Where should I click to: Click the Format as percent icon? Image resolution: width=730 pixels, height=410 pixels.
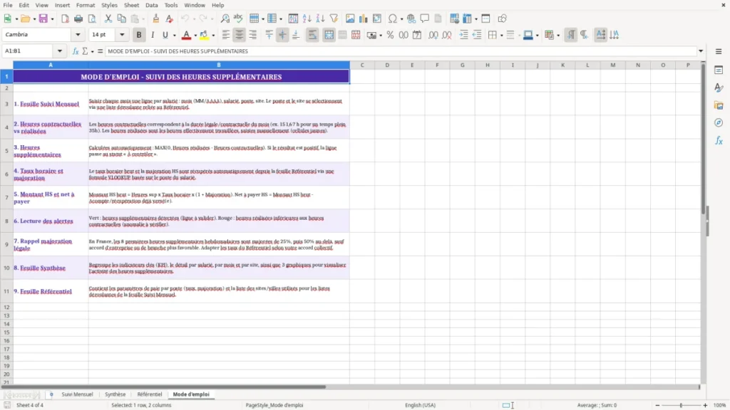(390, 35)
